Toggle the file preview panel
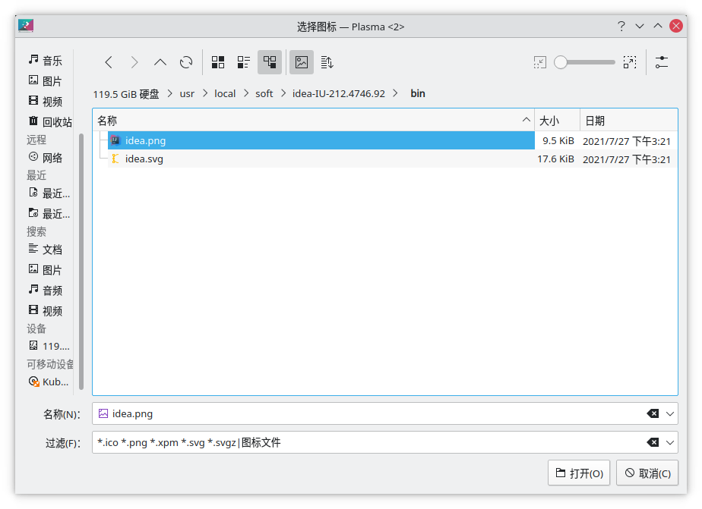 (x=302, y=62)
